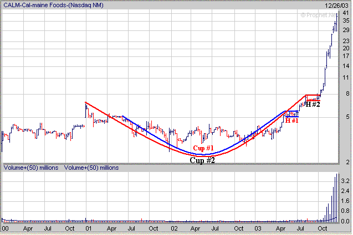
Task: Click the 17 price level on right axis
Action: point(345,56)
